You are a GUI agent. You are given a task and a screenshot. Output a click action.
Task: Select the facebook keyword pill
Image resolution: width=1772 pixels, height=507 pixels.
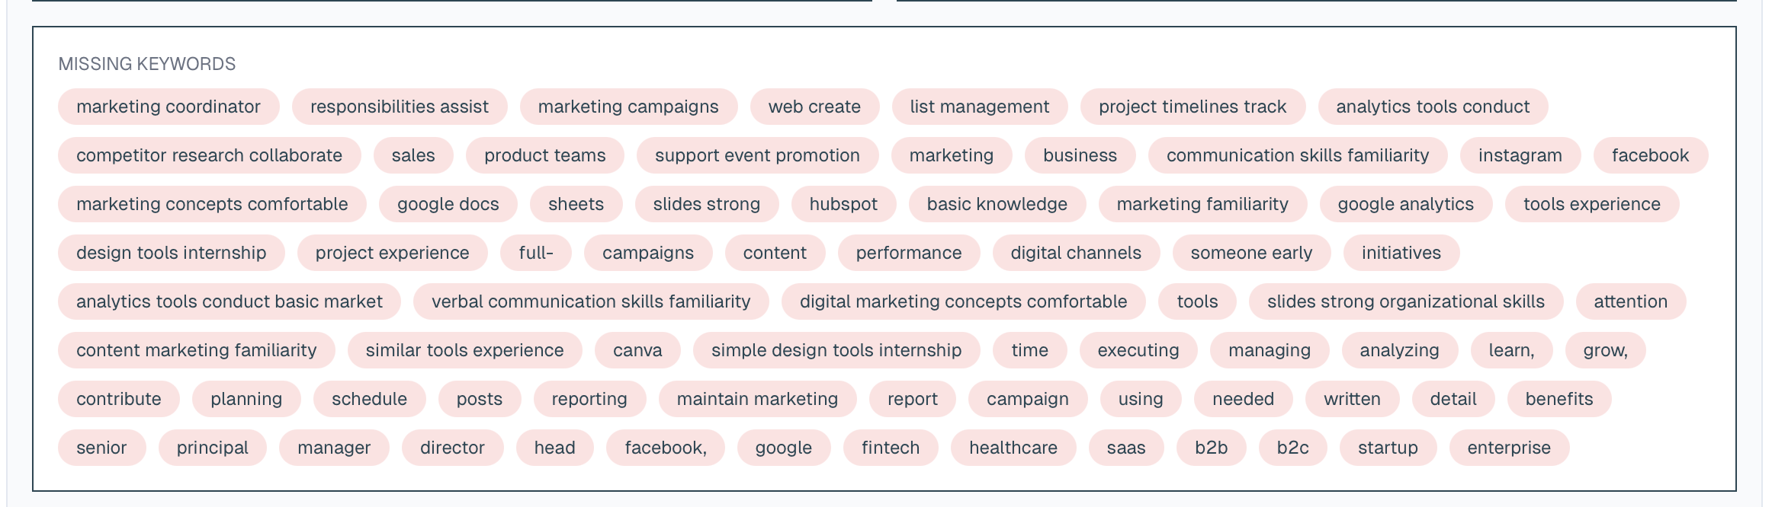click(1650, 155)
